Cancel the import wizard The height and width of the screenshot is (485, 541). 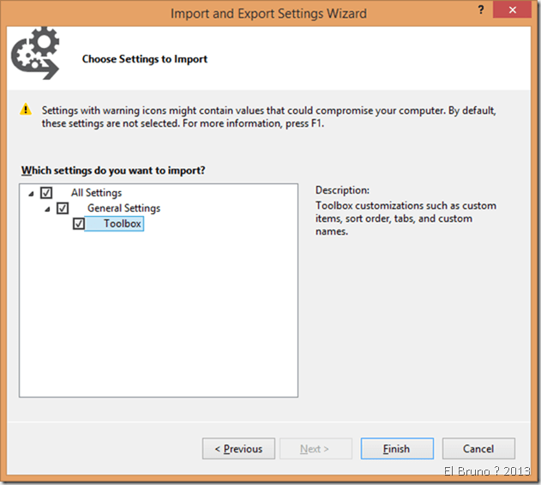coord(478,449)
